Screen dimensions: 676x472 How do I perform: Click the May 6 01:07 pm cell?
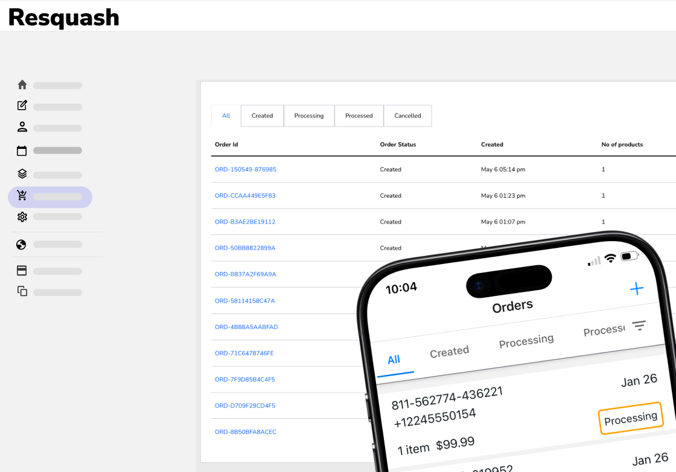pos(503,222)
